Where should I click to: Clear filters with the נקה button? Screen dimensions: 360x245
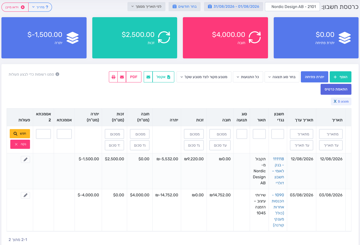(20, 144)
